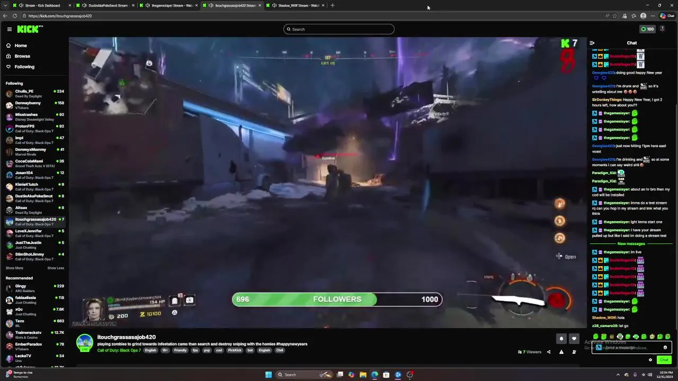Open ProtonFPS channel in Following list
Image resolution: width=678 pixels, height=381 pixels.
(34, 128)
